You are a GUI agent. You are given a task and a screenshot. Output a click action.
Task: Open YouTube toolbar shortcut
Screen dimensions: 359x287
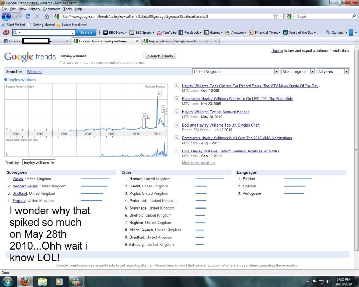pos(167,33)
